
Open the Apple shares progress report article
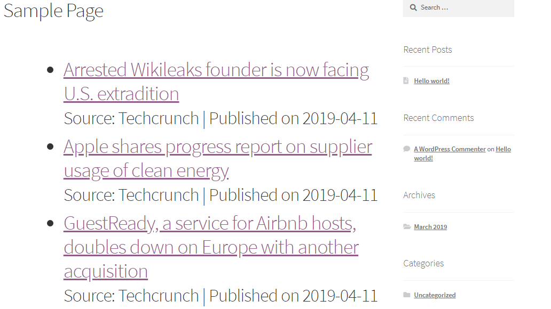pos(218,159)
